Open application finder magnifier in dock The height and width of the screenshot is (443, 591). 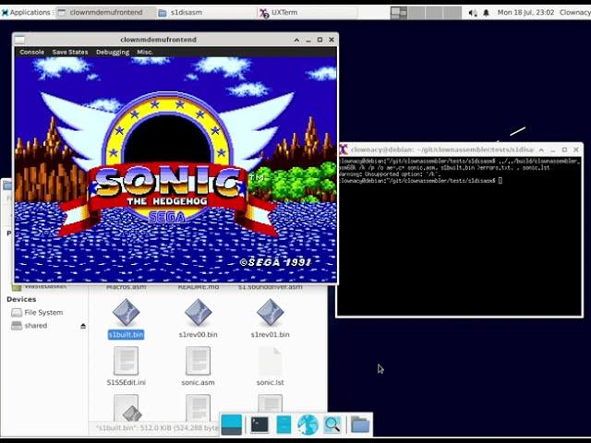332,425
